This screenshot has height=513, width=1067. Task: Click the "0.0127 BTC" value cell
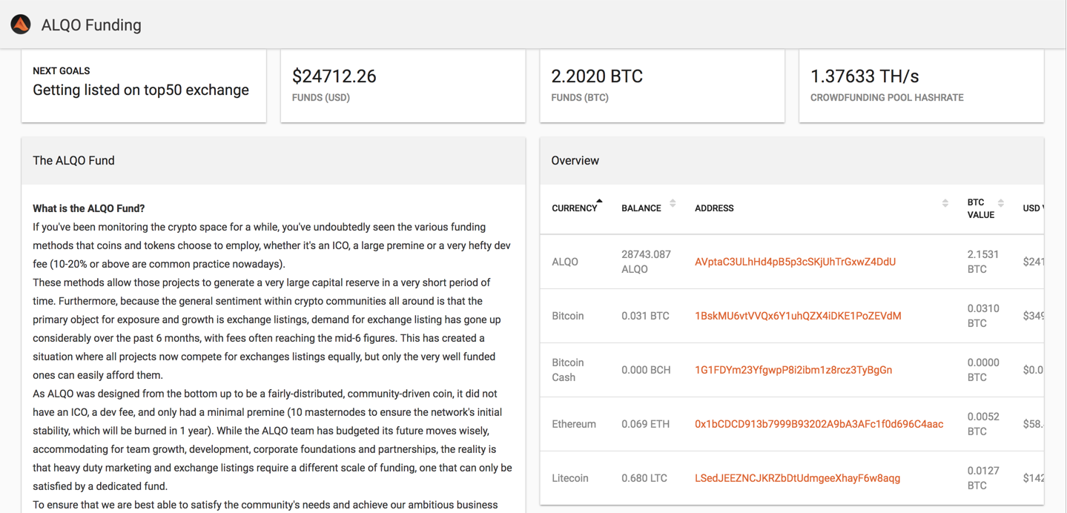pos(983,478)
